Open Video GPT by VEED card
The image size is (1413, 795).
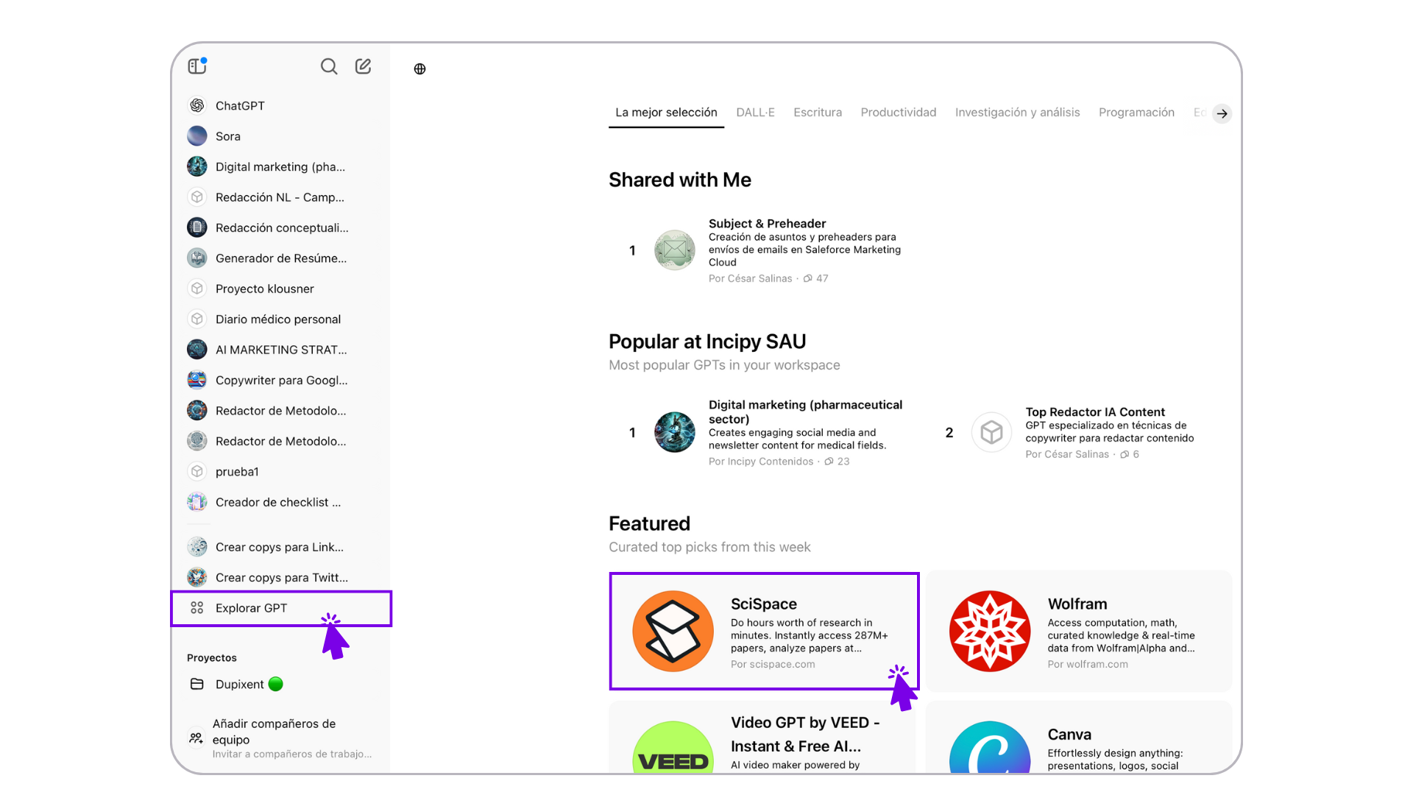762,738
